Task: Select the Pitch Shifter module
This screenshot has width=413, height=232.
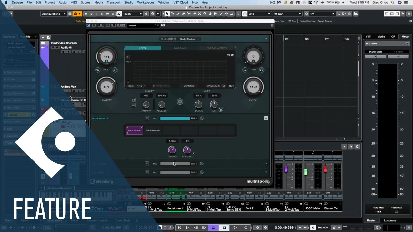Action: (134, 130)
